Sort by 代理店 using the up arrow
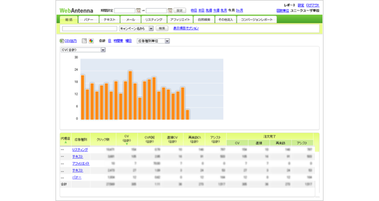This screenshot has width=379, height=201. point(65,142)
